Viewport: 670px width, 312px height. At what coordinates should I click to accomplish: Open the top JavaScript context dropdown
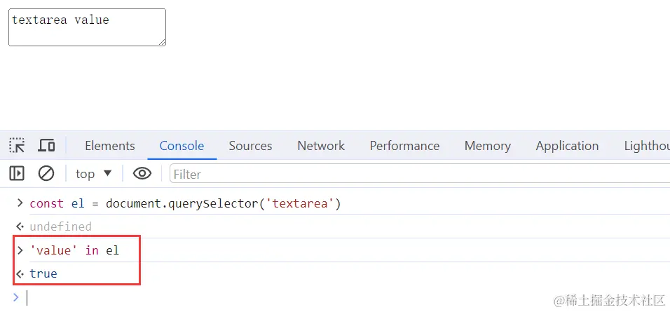click(94, 174)
